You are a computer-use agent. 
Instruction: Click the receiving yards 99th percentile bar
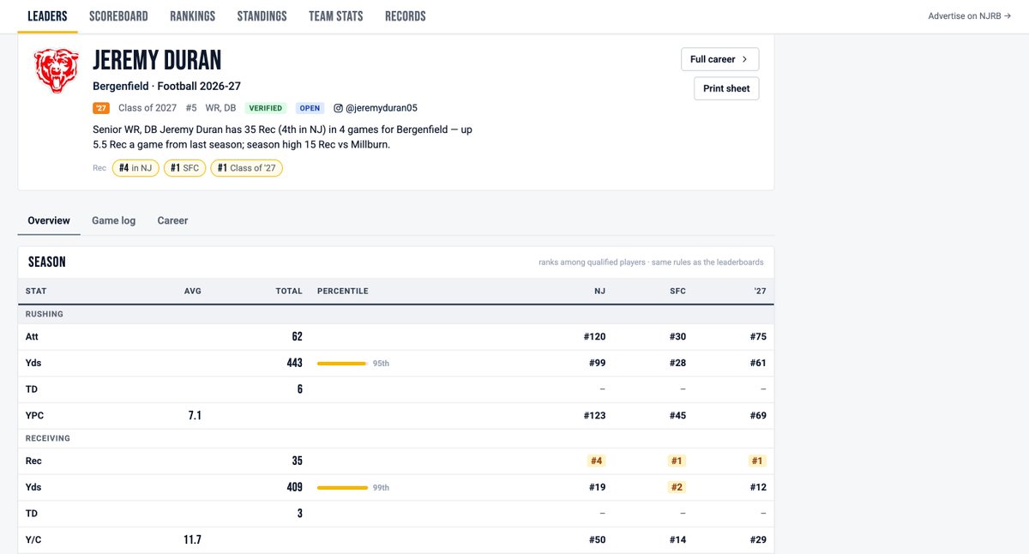pyautogui.click(x=342, y=488)
